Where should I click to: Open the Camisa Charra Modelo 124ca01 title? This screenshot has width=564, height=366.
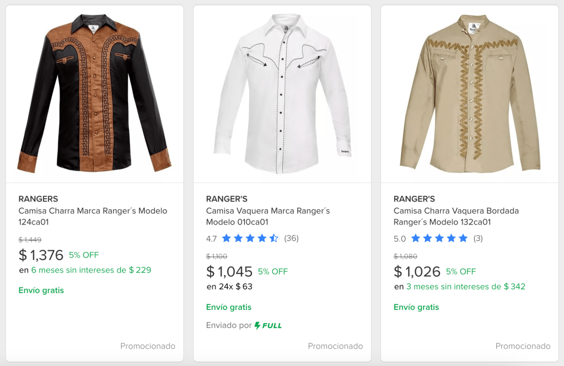tap(93, 216)
